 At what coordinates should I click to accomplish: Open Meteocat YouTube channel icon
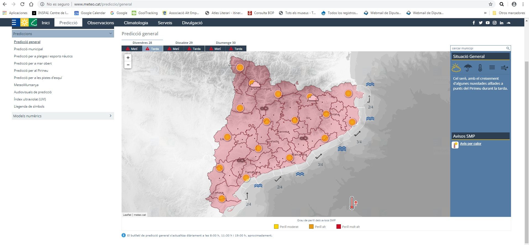pos(488,23)
